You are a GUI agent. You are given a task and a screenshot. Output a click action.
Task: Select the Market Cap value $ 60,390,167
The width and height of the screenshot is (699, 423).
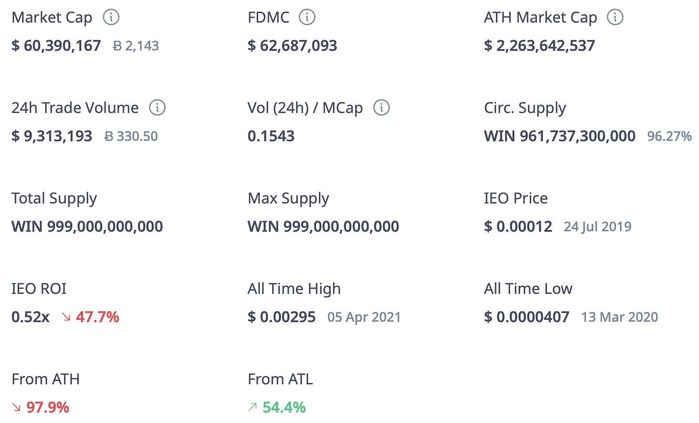click(56, 46)
